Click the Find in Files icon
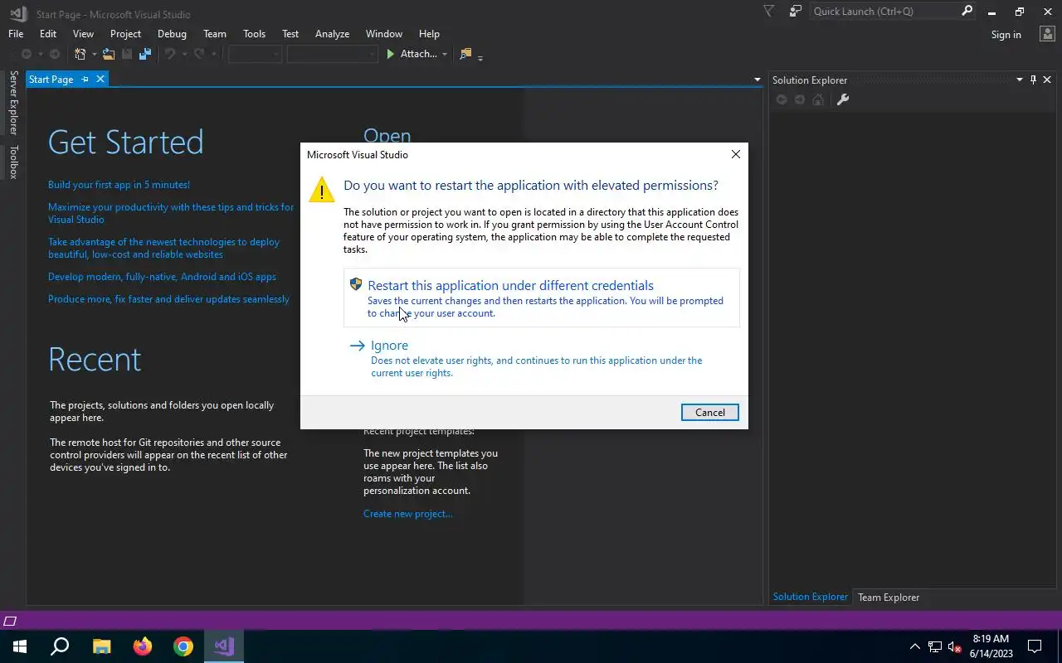This screenshot has height=663, width=1062. point(465,54)
